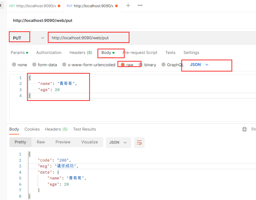This screenshot has height=200, width=256.
Task: Toggle response line wrap icon
Action: [139, 143]
